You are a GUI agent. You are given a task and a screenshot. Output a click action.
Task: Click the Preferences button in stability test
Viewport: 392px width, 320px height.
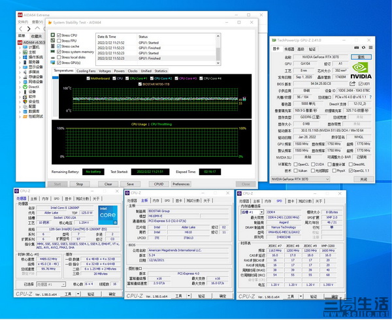pyautogui.click(x=181, y=184)
